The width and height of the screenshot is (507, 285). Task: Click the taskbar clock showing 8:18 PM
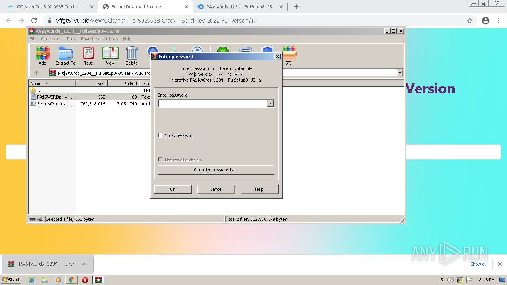(486, 280)
